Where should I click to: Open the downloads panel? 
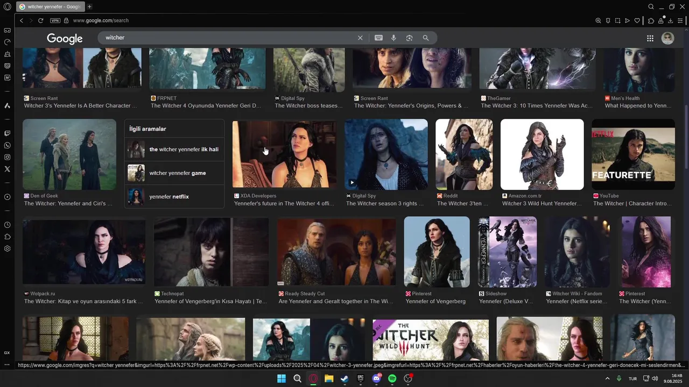point(671,20)
